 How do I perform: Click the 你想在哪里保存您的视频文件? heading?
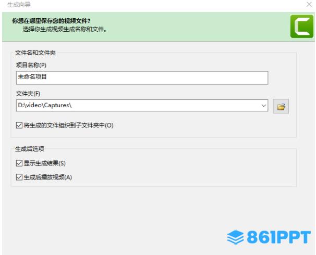[51, 21]
